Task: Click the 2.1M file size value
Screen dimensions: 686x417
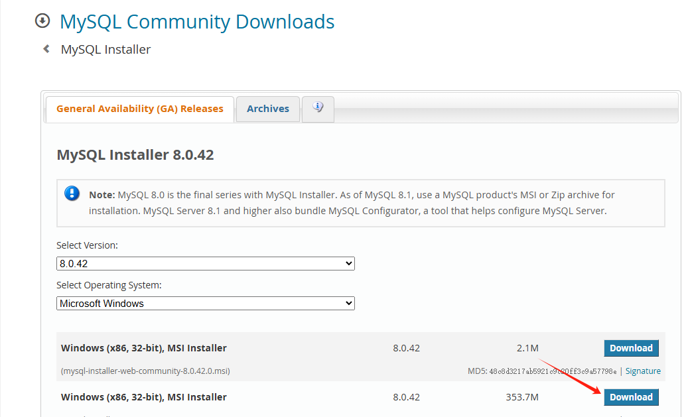Action: pos(527,348)
